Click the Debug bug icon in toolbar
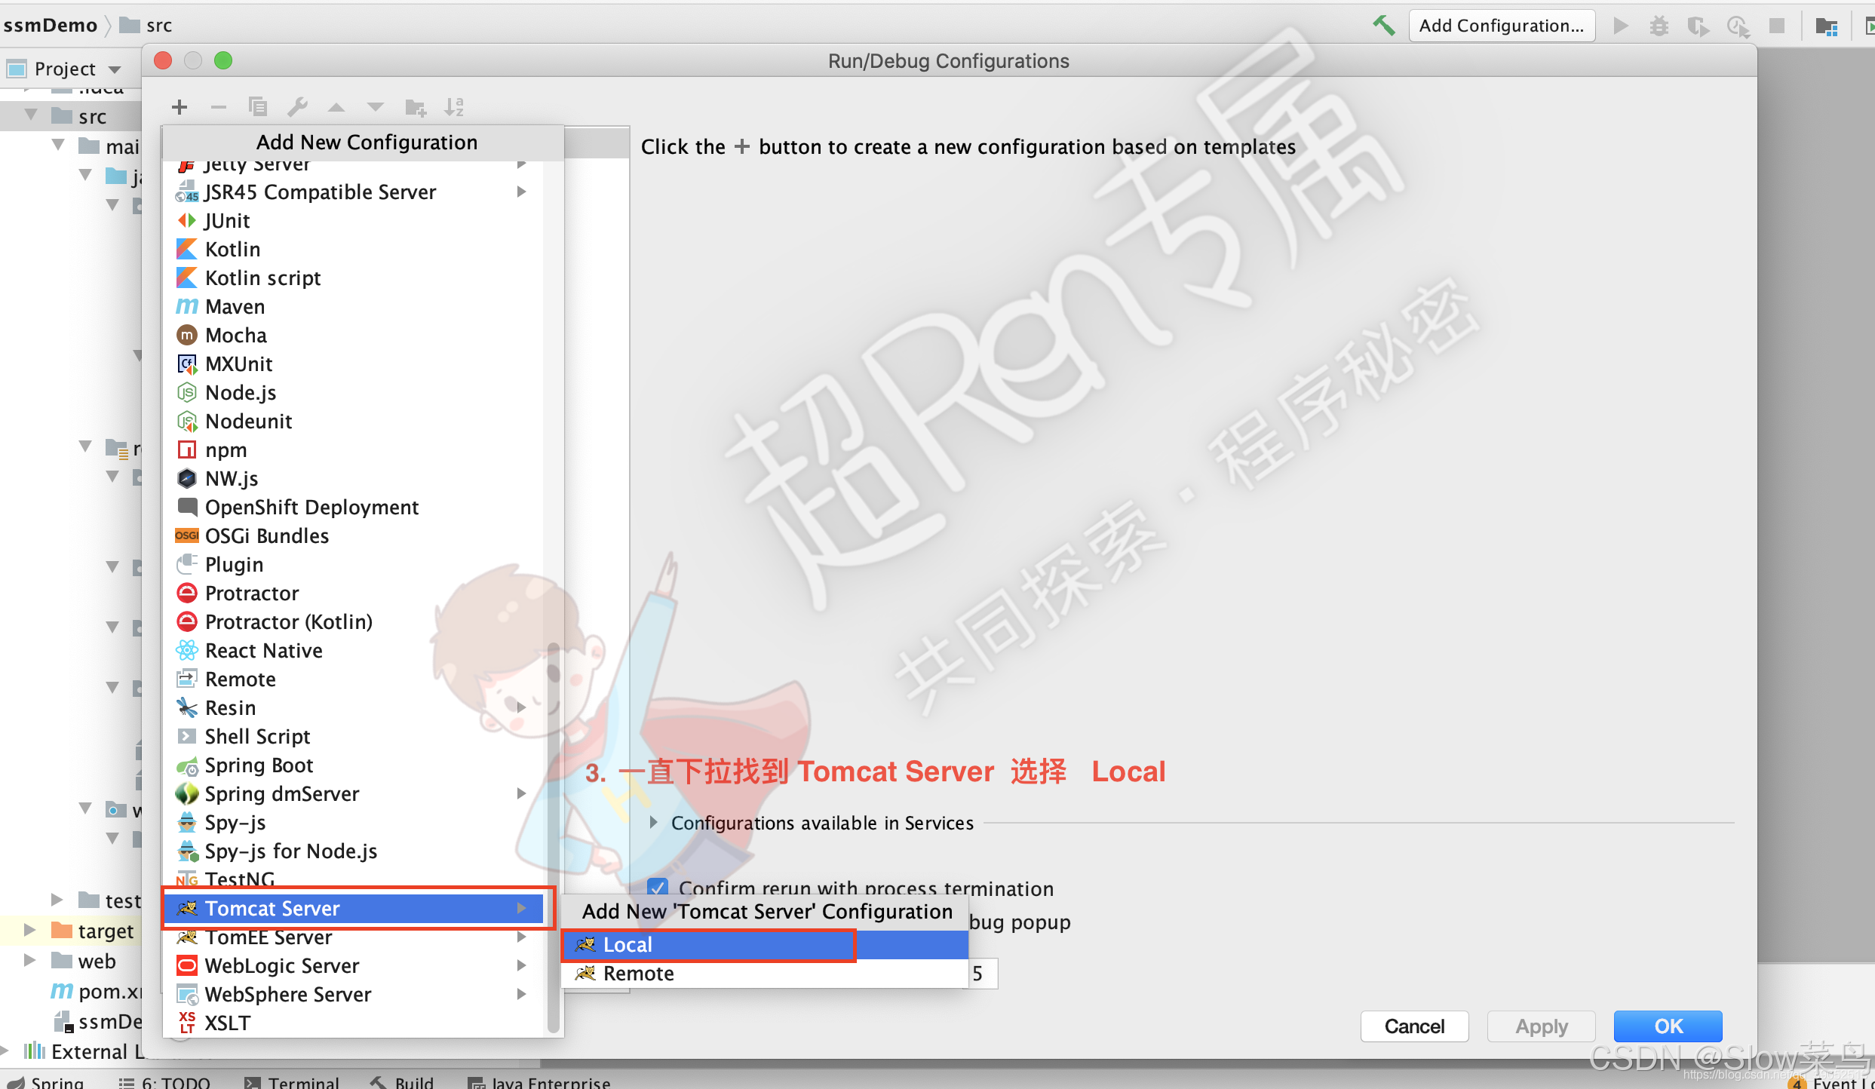Viewport: 1875px width, 1089px height. [x=1659, y=26]
